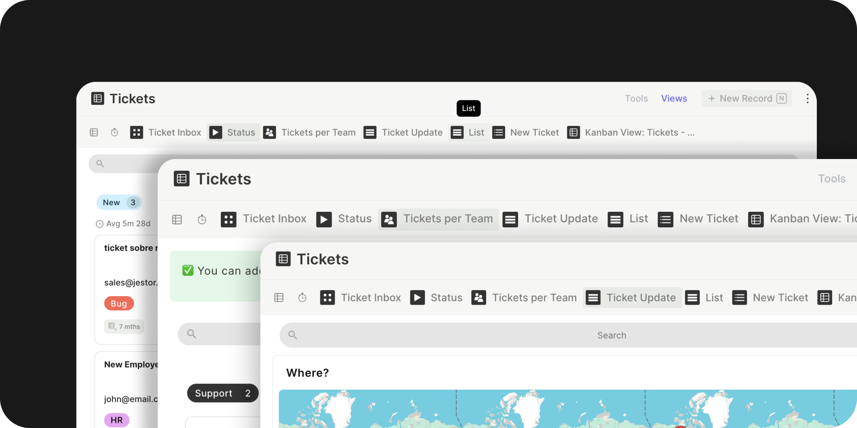Select Tickets per Team tab in middle window
Screen dimensions: 857x428
coord(439,219)
